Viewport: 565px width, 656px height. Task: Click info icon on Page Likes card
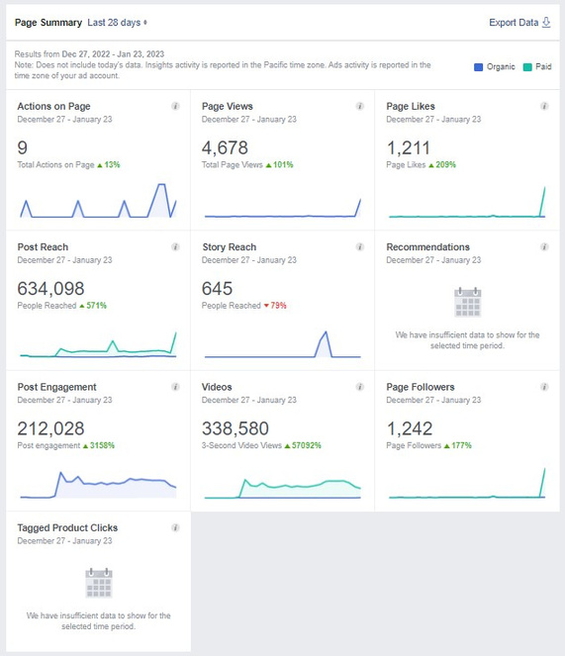(x=544, y=106)
